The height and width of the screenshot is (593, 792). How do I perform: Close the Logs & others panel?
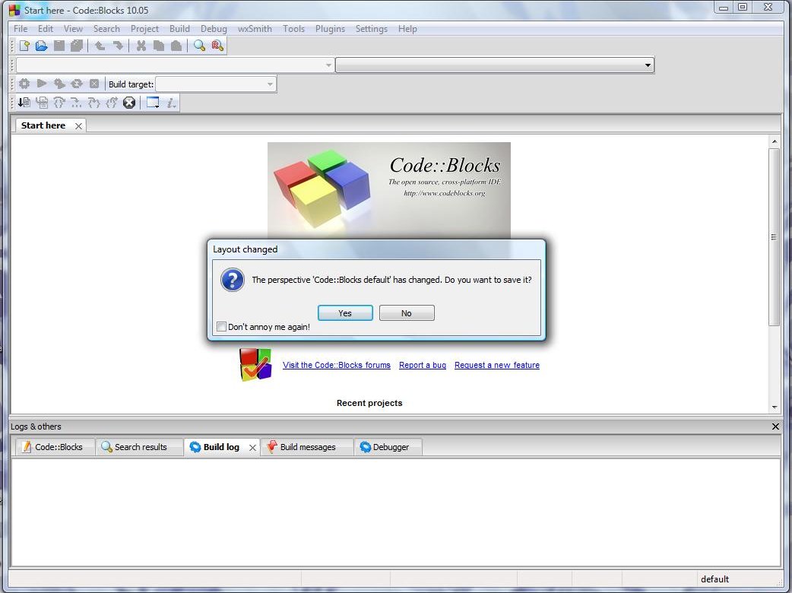click(x=775, y=427)
